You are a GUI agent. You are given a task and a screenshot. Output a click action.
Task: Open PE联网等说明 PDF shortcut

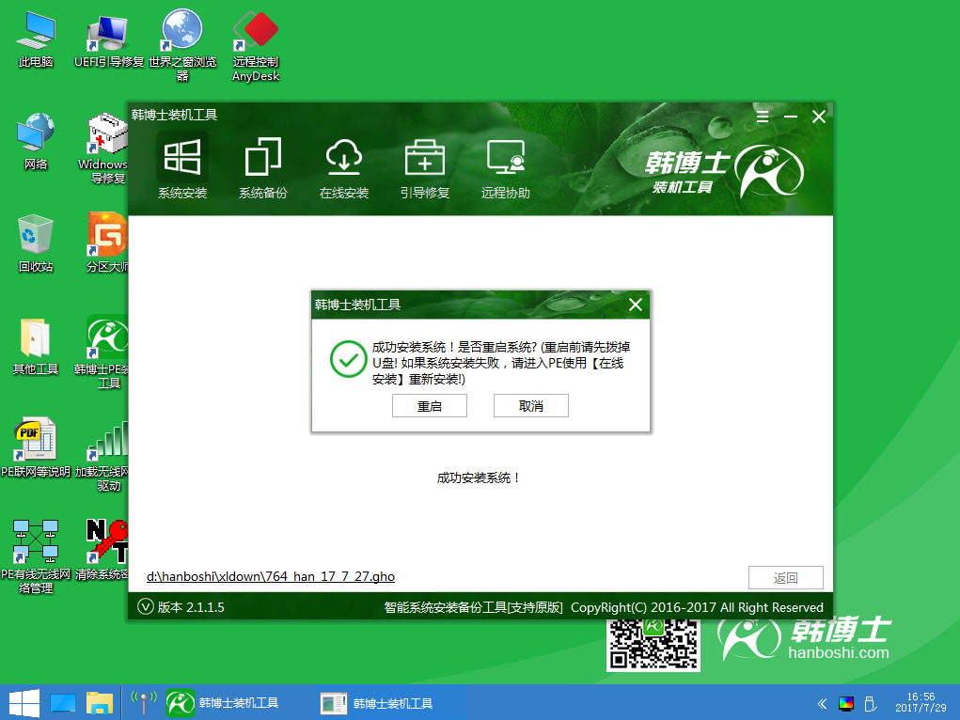tap(36, 448)
